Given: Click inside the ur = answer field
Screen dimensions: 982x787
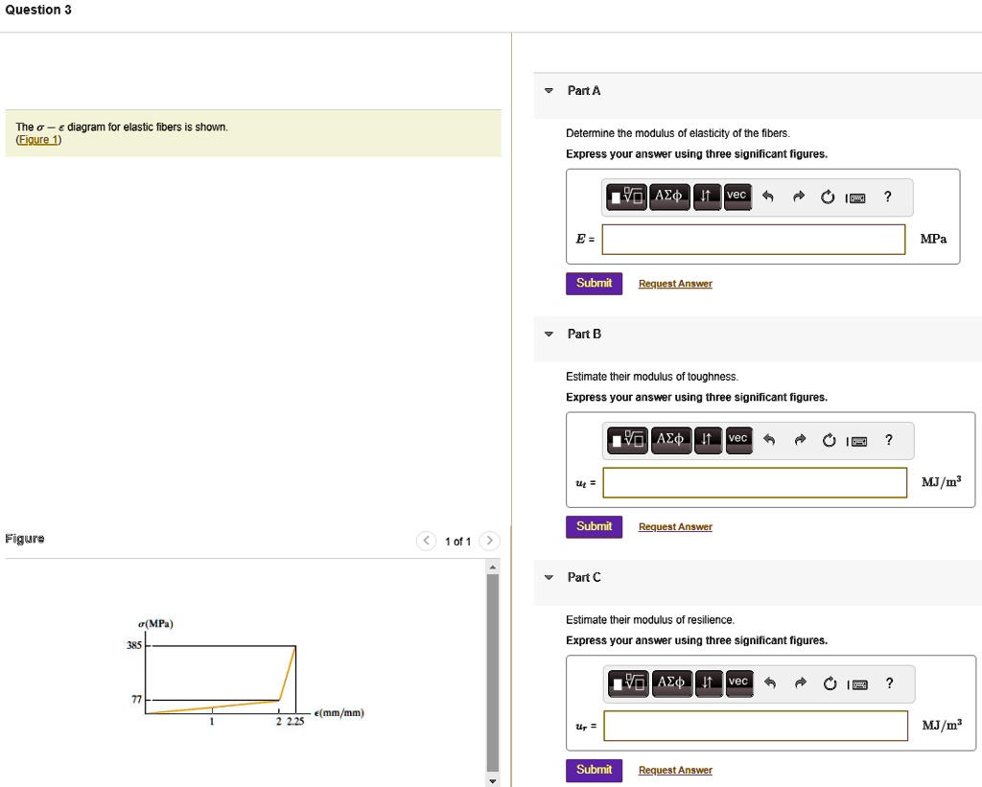Looking at the screenshot, I should click(753, 726).
